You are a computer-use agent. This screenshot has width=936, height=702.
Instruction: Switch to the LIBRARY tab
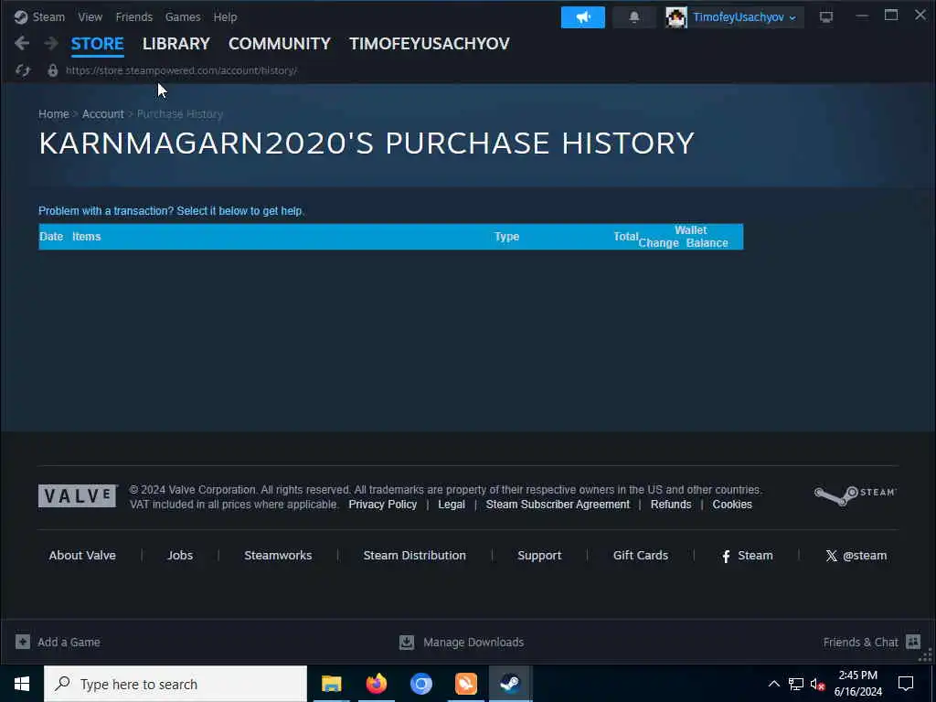coord(176,44)
